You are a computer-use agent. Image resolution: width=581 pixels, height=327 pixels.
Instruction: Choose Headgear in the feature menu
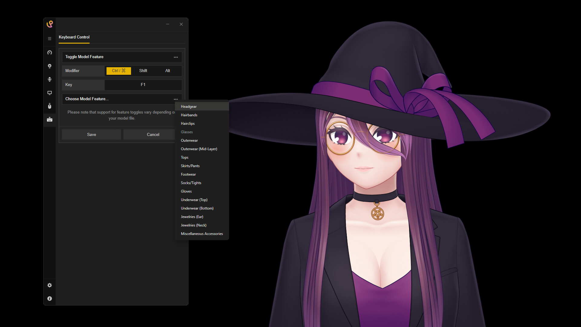click(189, 106)
